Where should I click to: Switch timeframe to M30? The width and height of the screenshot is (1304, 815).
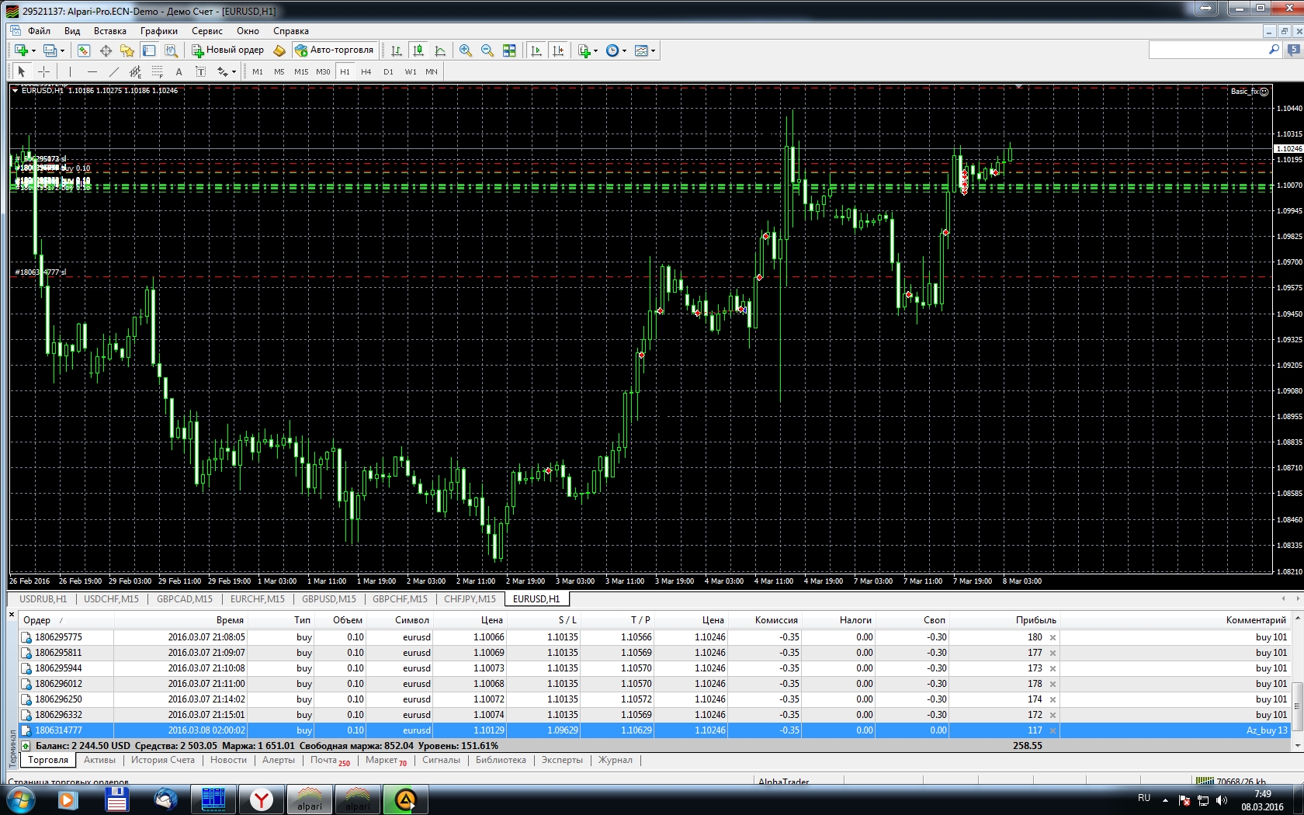[323, 71]
